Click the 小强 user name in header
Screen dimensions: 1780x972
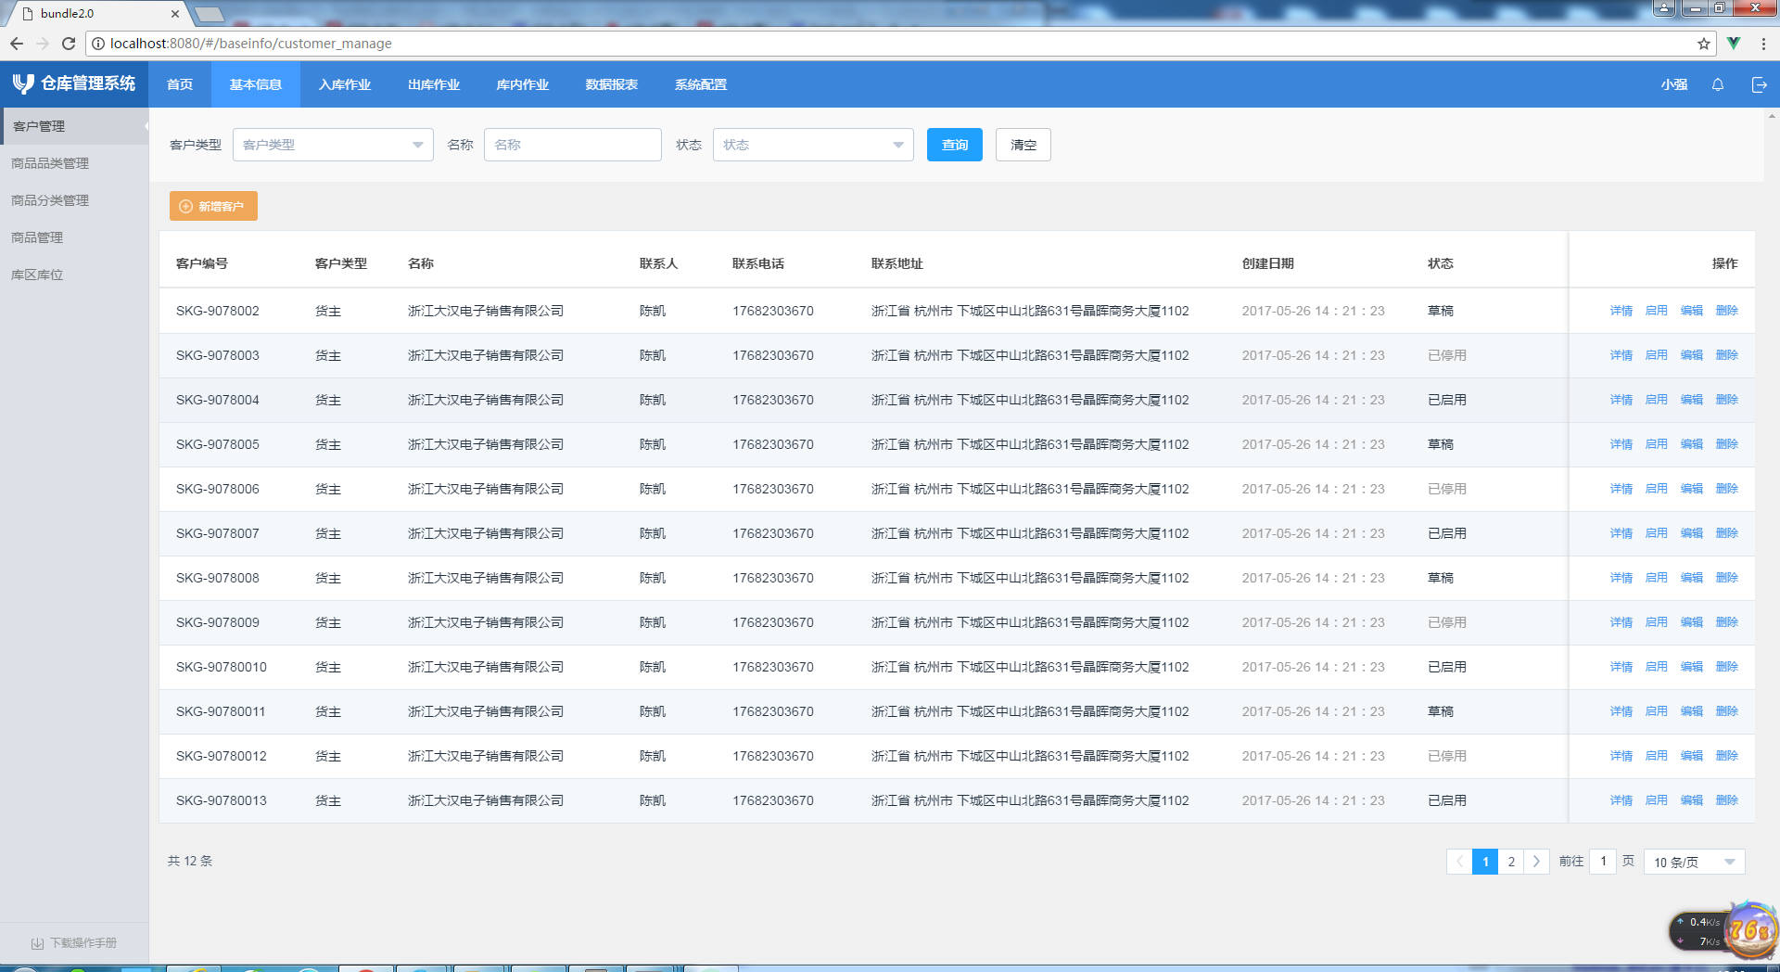point(1674,84)
